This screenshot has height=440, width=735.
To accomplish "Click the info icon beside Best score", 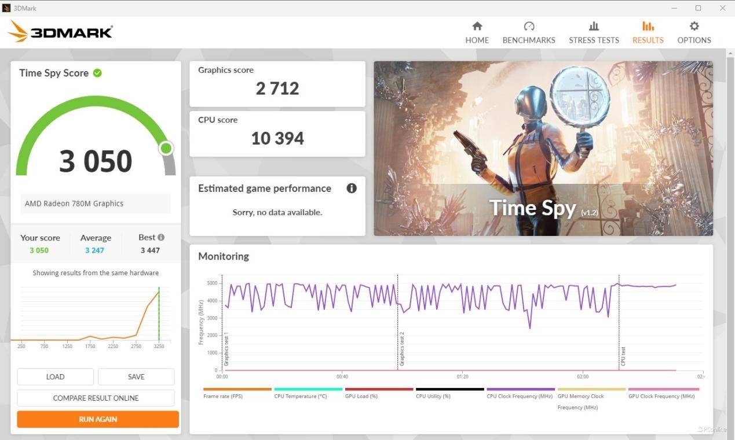I will click(161, 237).
